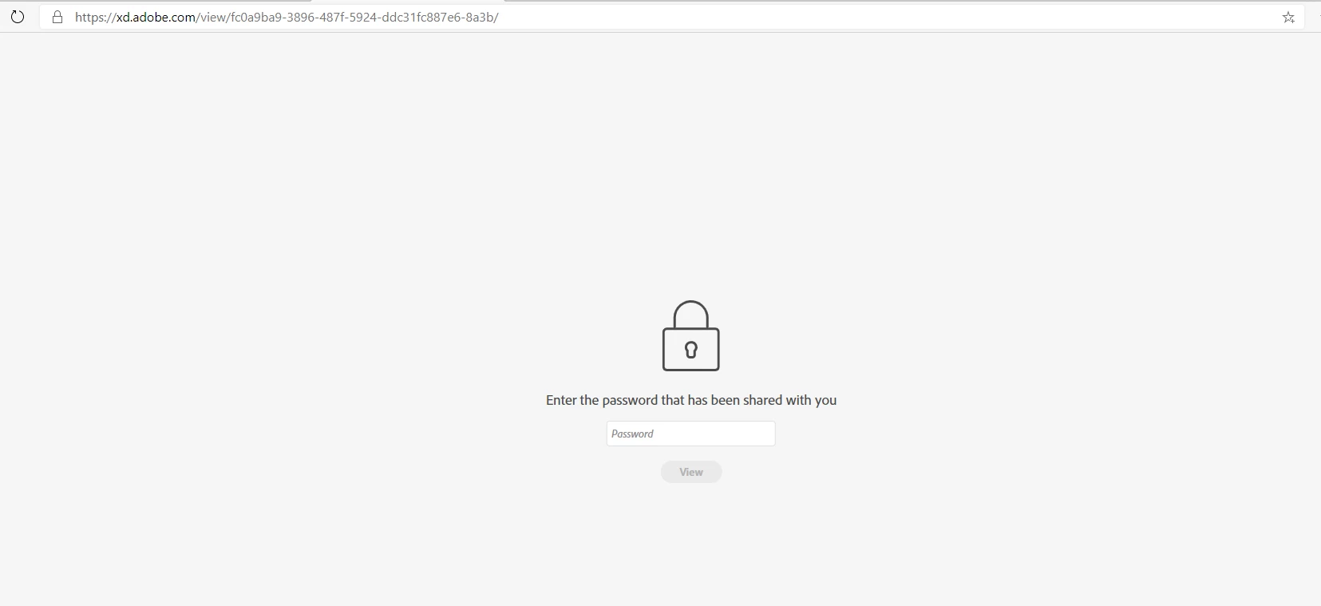Focus the Password input field
Screen dimensions: 1321x606
pos(691,434)
